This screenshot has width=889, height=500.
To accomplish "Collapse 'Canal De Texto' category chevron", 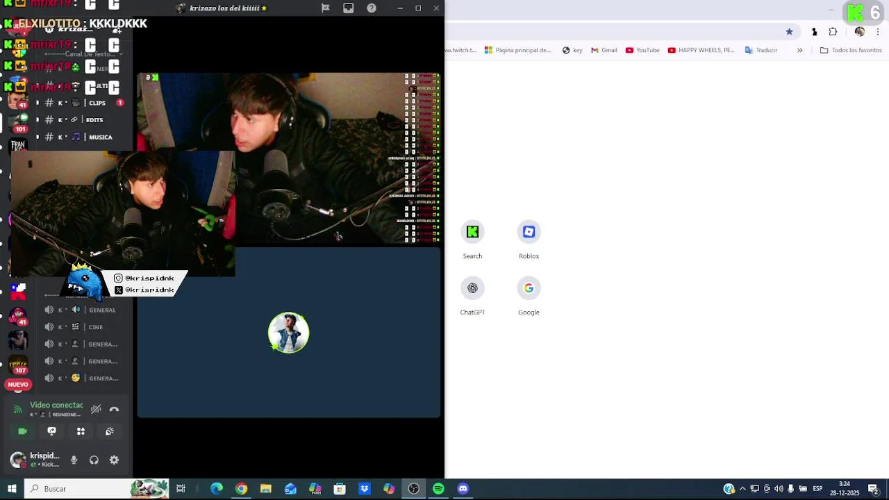I will pyautogui.click(x=121, y=54).
